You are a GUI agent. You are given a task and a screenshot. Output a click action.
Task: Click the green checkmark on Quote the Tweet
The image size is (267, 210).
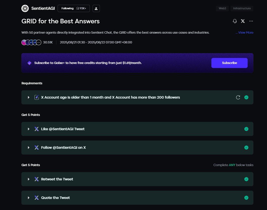[x=246, y=198]
